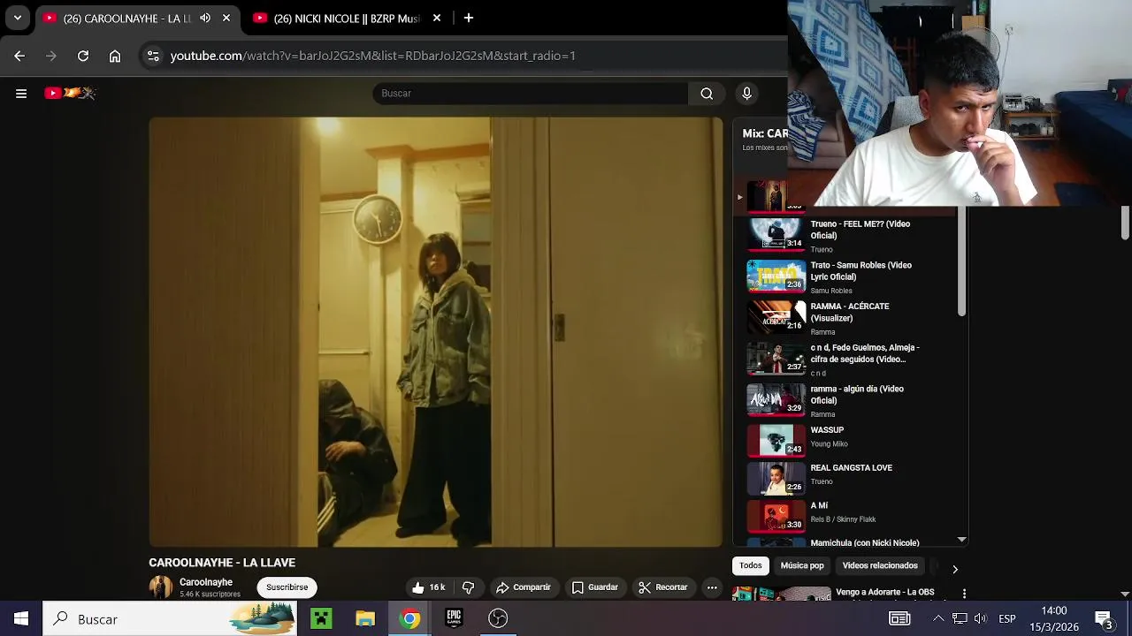Play ramma - algún día (Video Oficial)
Screen dimensions: 1132x636
[x=849, y=400]
